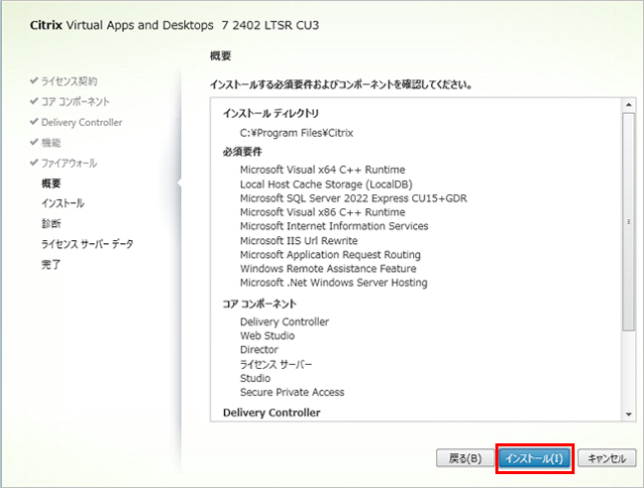Cancel setup with the キャンセル button
644x488 pixels.
[605, 458]
